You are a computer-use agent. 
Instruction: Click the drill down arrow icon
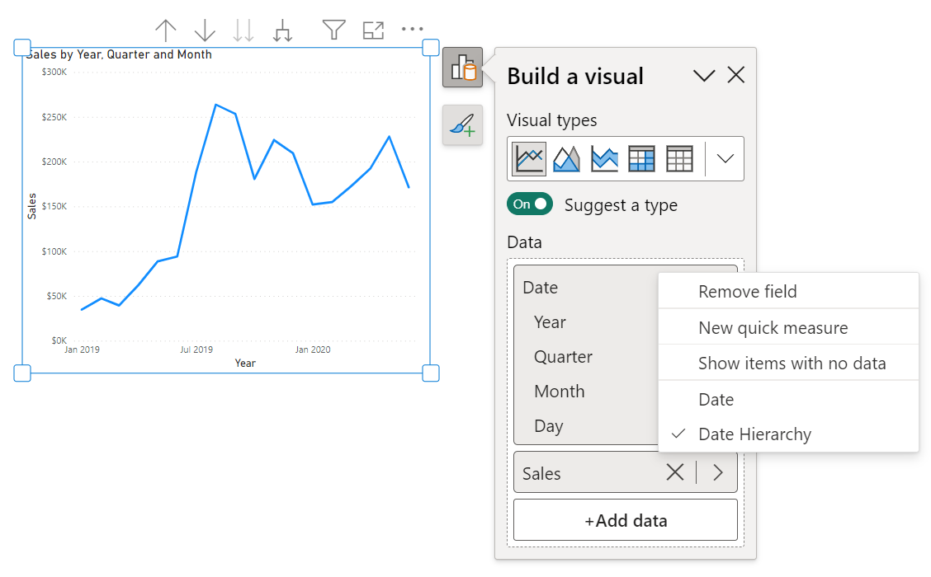[x=205, y=30]
